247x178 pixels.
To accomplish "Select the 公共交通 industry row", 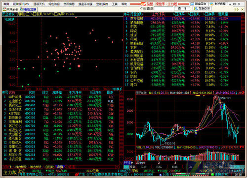I will point(182,81).
